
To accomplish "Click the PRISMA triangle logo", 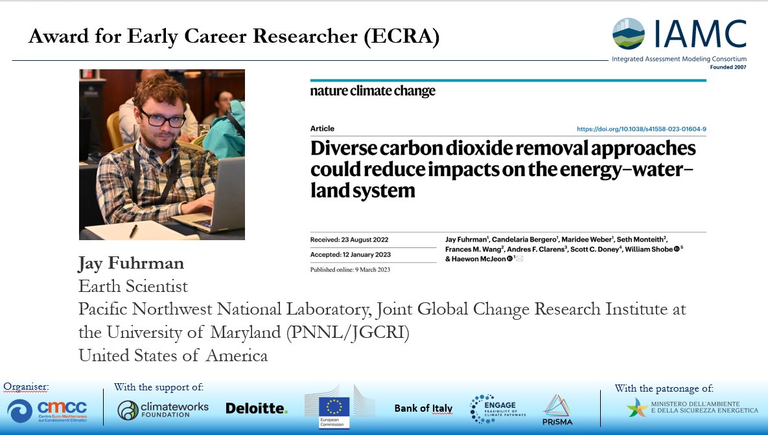I will pos(558,408).
